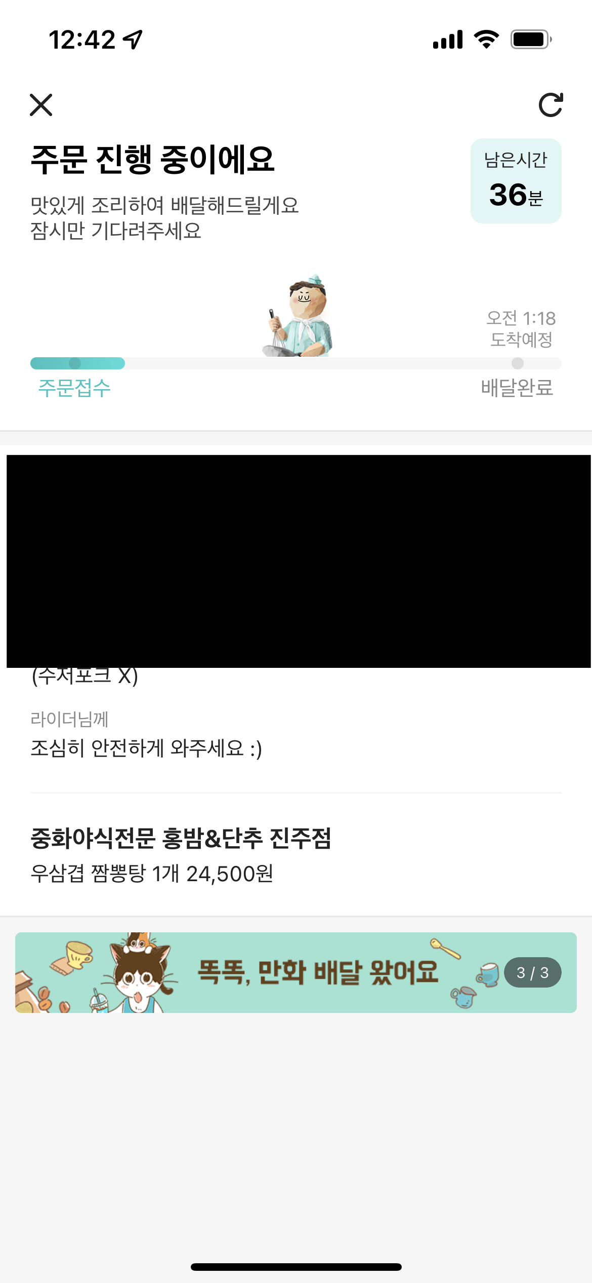Close the order status screen
Image resolution: width=592 pixels, height=1283 pixels.
pyautogui.click(x=41, y=105)
